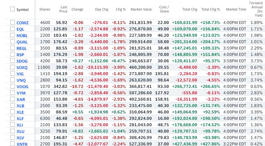
Task: Sort table by Symbol column header
Action: (x=22, y=10)
